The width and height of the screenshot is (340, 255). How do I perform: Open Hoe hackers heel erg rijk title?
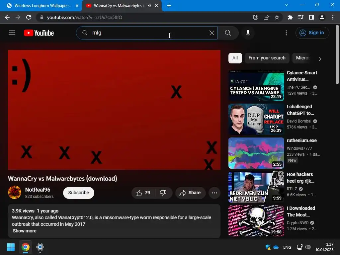(300, 178)
